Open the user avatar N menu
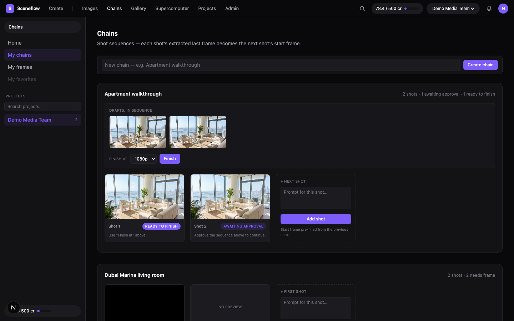This screenshot has height=321, width=514. tap(503, 9)
